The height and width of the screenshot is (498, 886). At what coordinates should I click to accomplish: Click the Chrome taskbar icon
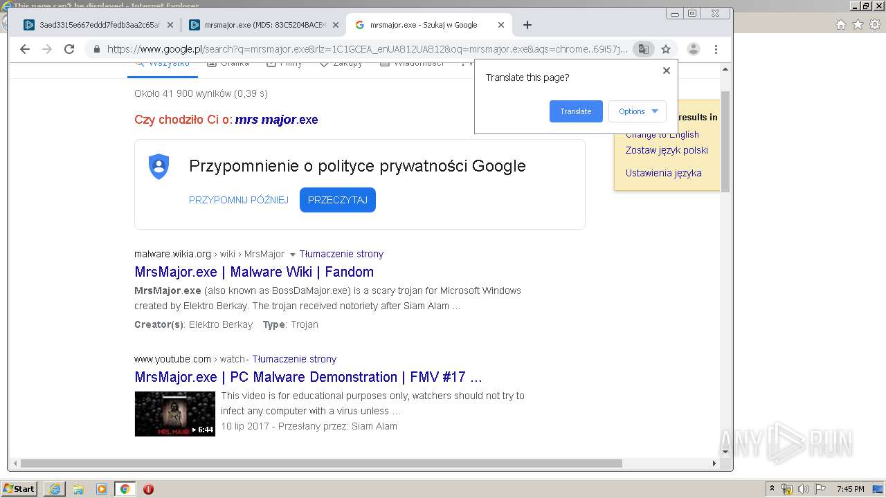(125, 489)
